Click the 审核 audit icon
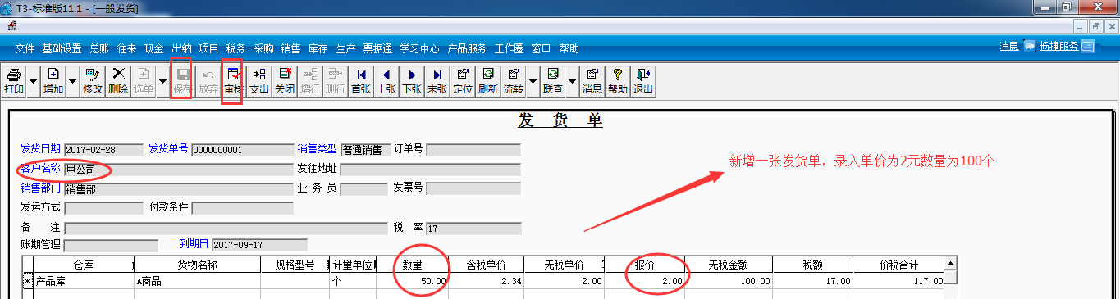This screenshot has width=1120, height=299. click(233, 80)
